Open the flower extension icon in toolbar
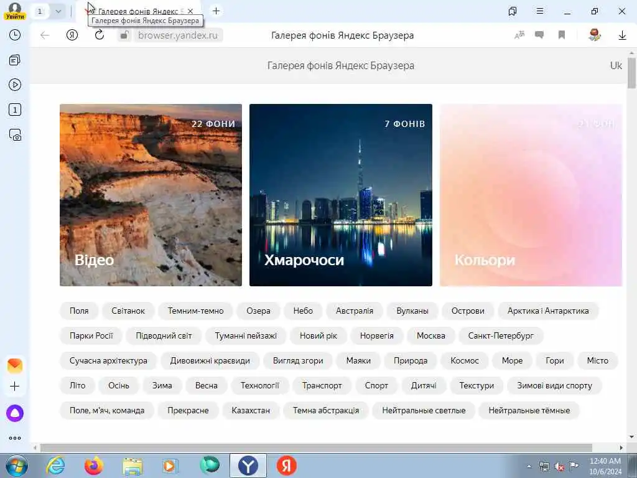The image size is (637, 478). (595, 35)
